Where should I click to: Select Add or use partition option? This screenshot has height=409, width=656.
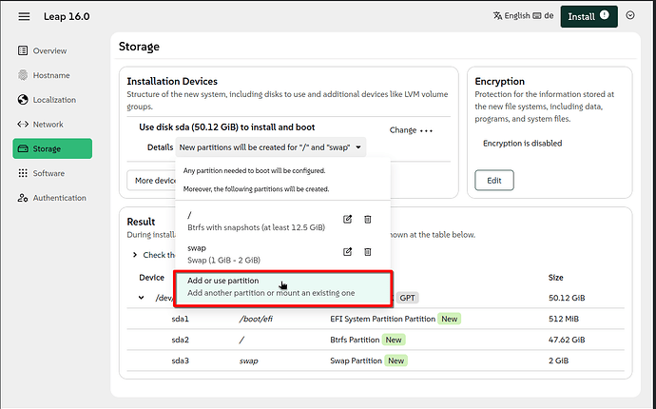coord(282,287)
